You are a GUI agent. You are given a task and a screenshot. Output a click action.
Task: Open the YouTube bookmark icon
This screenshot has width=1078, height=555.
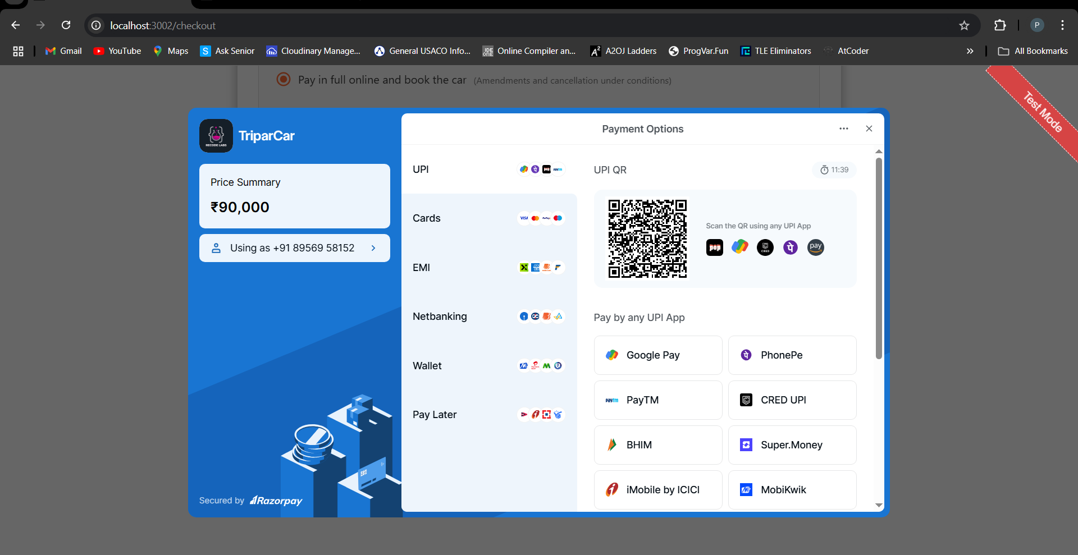click(x=99, y=51)
